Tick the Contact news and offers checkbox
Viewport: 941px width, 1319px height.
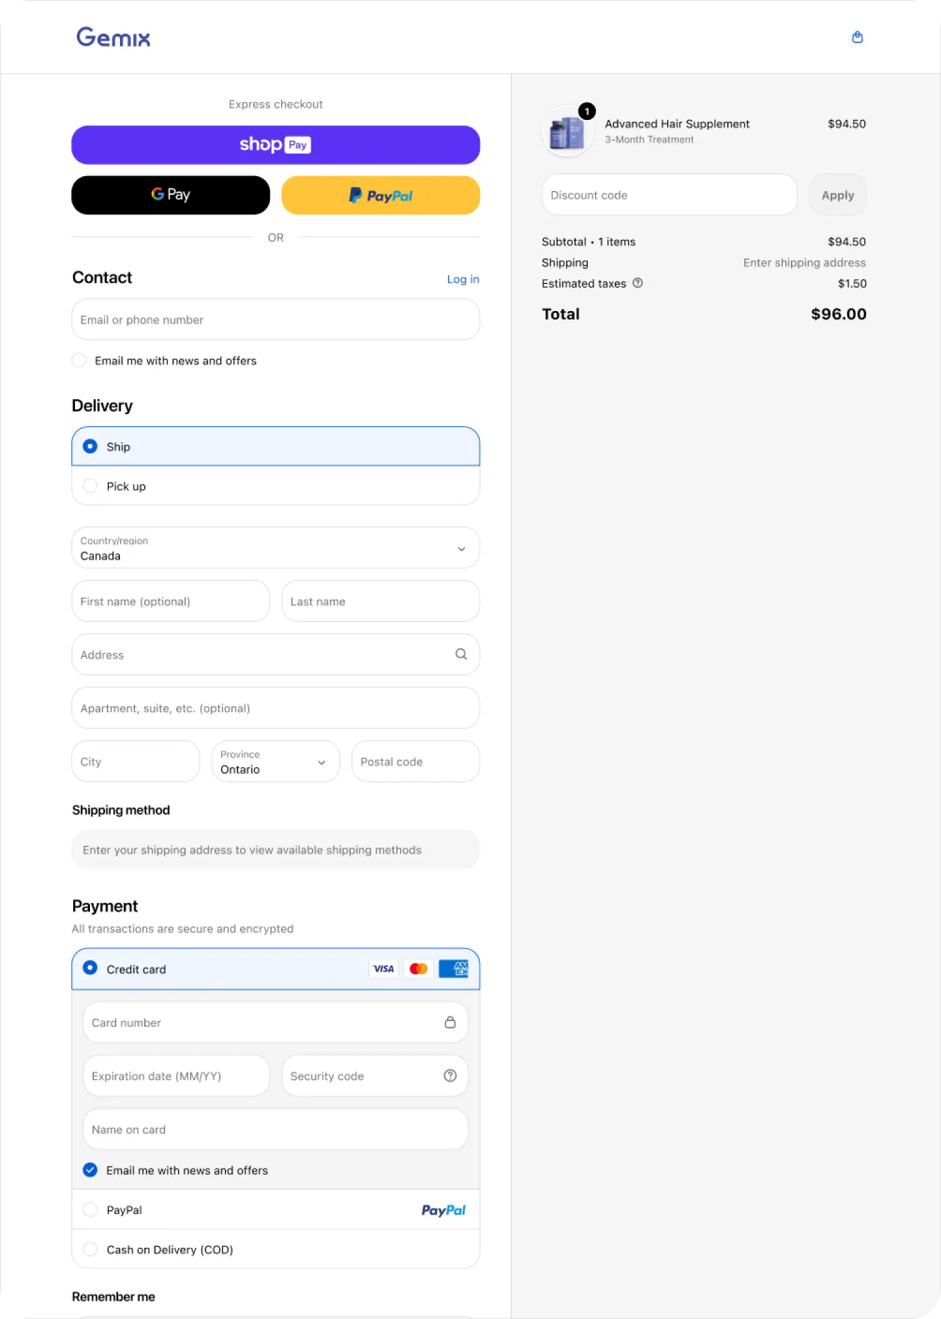(79, 360)
